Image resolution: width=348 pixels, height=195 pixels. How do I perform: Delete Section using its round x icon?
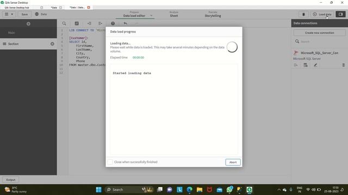coord(52,44)
